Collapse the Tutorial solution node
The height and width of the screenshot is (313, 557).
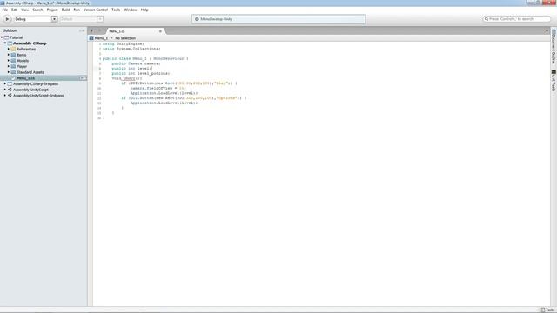coord(2,37)
